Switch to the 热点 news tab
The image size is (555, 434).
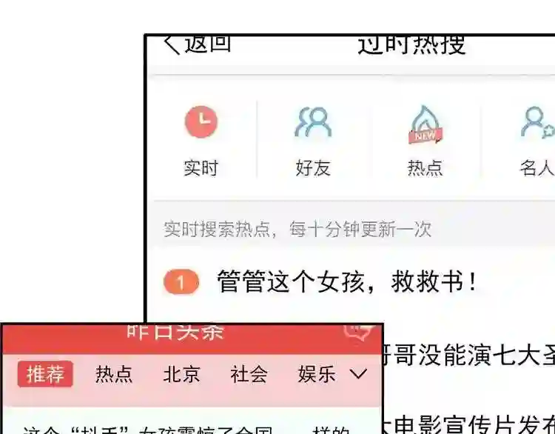[x=114, y=374]
